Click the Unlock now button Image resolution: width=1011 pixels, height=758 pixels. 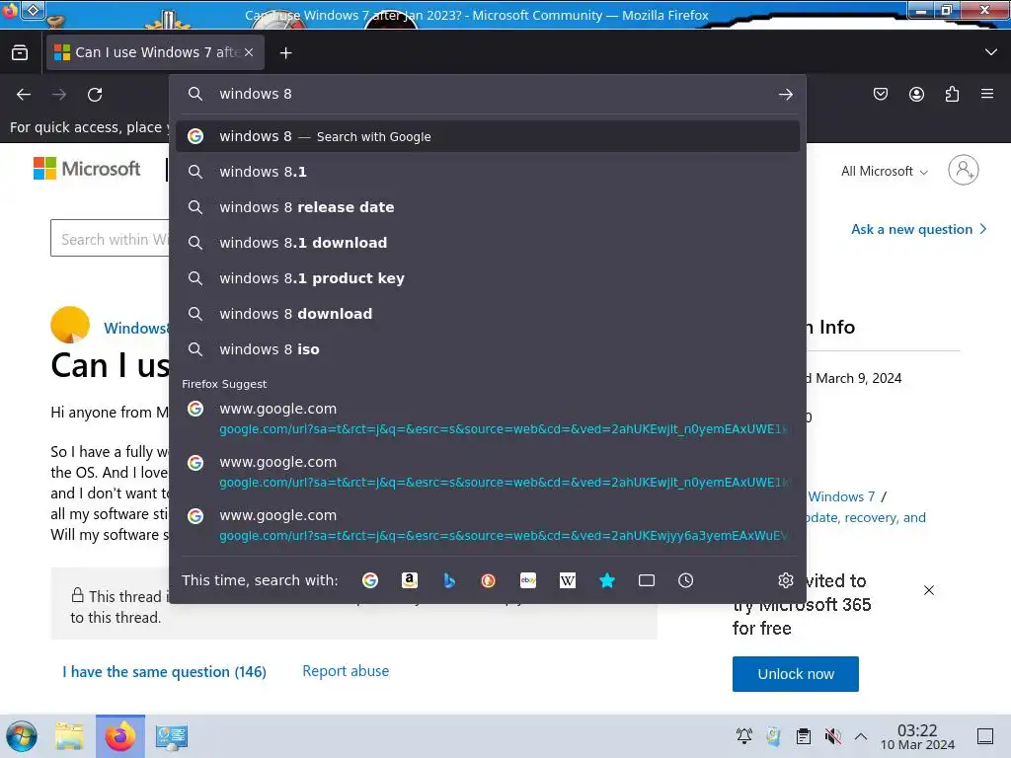point(795,674)
